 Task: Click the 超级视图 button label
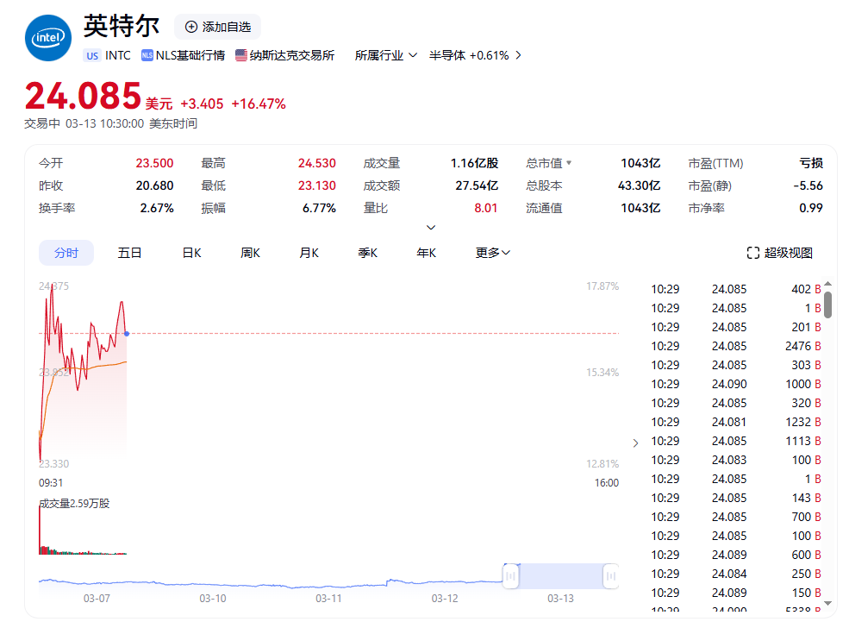788,253
